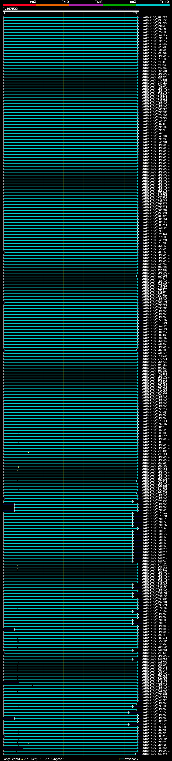Click the orange ~40% identity legend segment
Image resolution: width=172 pixels, height=761 pixels.
pos(53,5)
